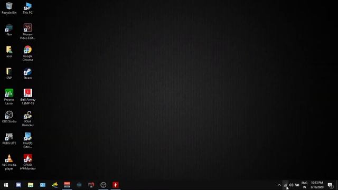
Task: Open the Mail app taskbar icon
Action: coord(43,185)
